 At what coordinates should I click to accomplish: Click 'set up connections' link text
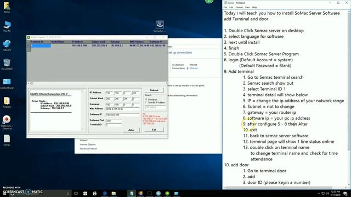pos(180,53)
